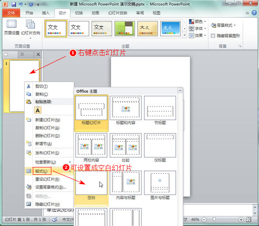Choose the 空白 blank layout

click(92, 188)
